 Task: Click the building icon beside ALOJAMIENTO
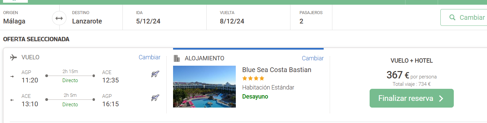click(176, 58)
